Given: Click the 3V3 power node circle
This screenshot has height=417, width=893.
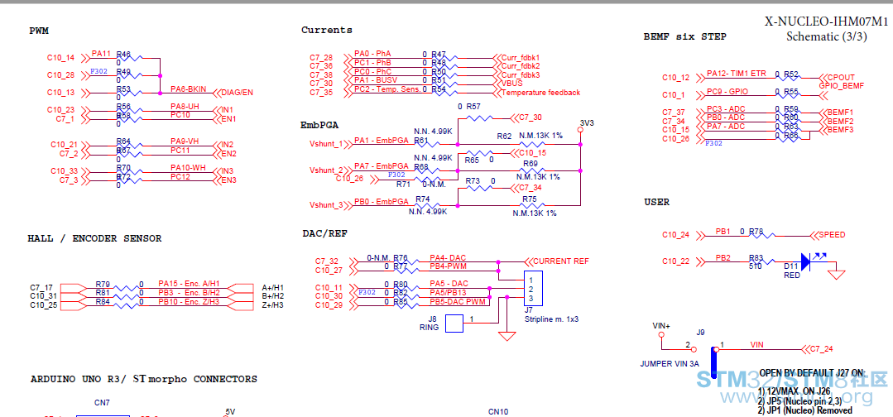Looking at the screenshot, I should click(580, 130).
